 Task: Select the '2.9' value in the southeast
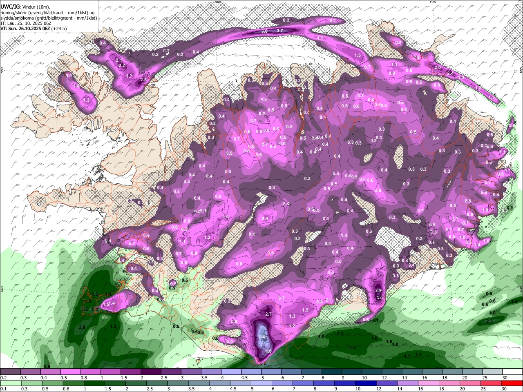pos(378,290)
